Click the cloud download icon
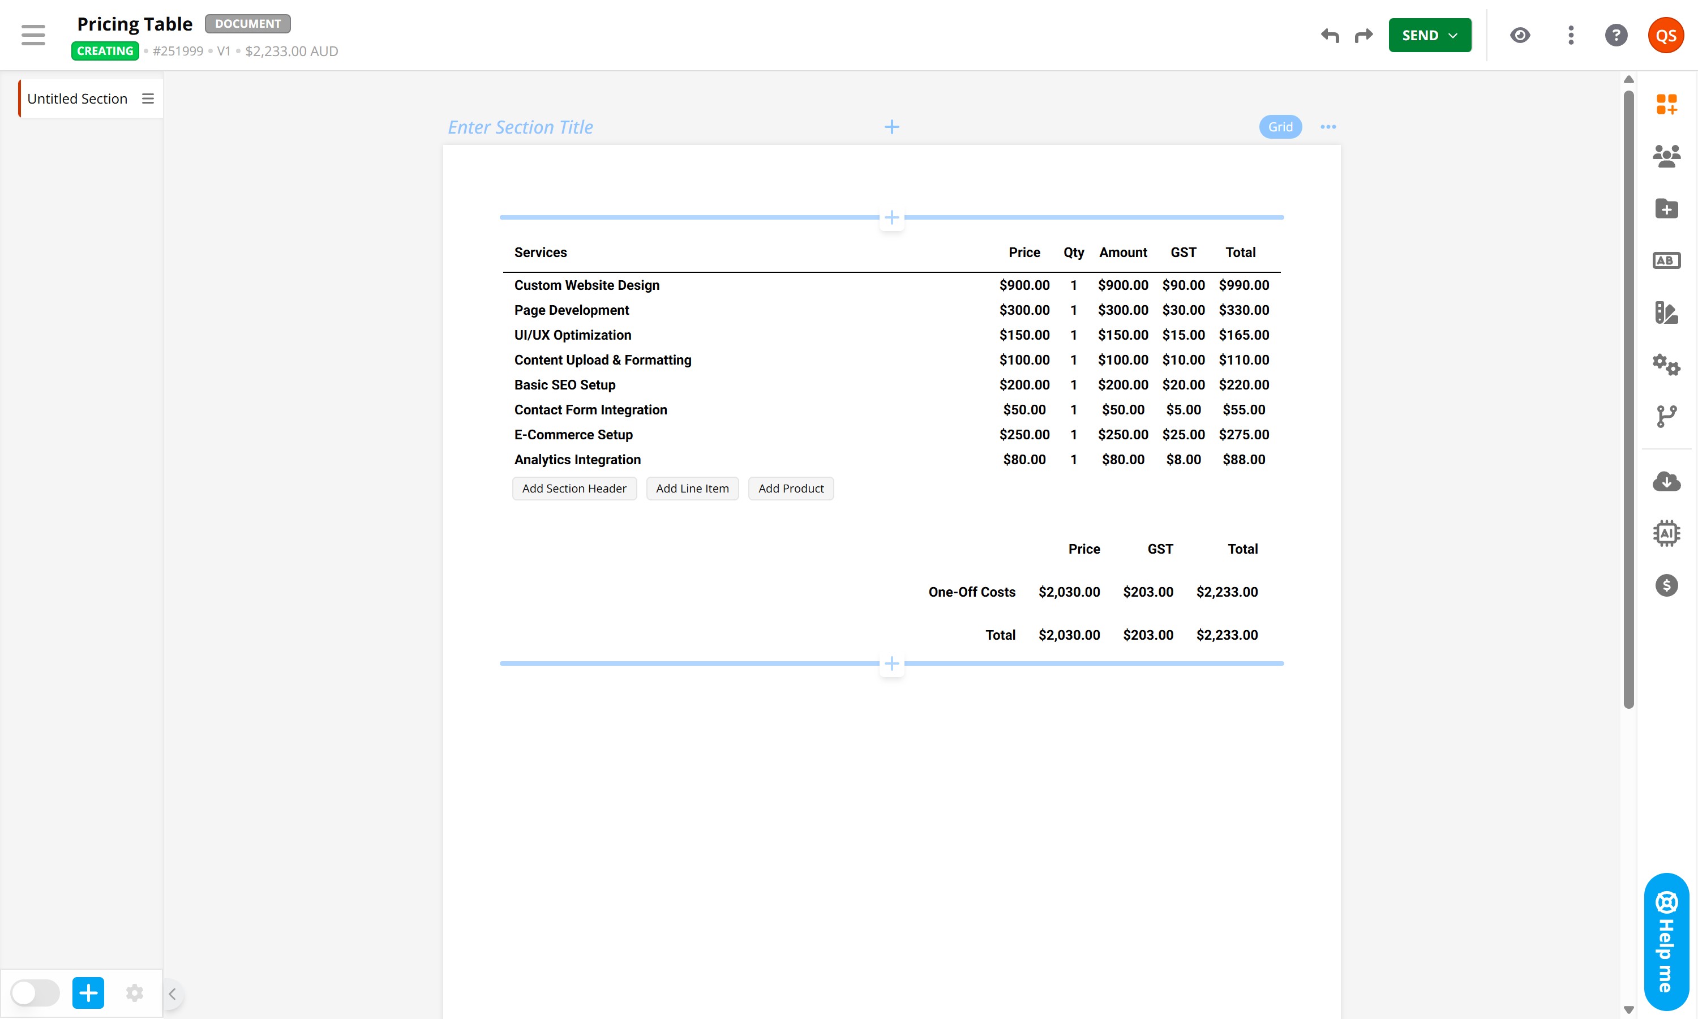 1666,481
